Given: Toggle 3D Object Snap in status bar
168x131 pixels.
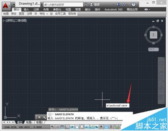Looking at the screenshot, I should click(82, 127).
